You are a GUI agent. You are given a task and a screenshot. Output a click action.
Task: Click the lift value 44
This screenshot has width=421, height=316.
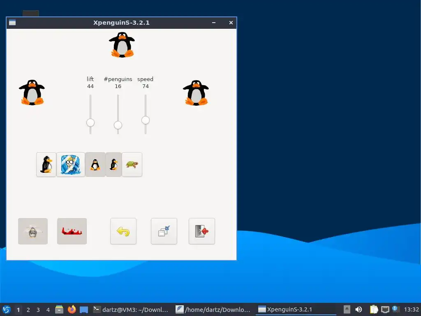coord(90,86)
